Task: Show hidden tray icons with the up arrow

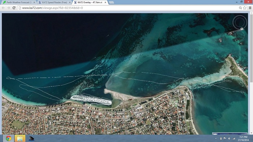Action: pyautogui.click(x=216, y=138)
